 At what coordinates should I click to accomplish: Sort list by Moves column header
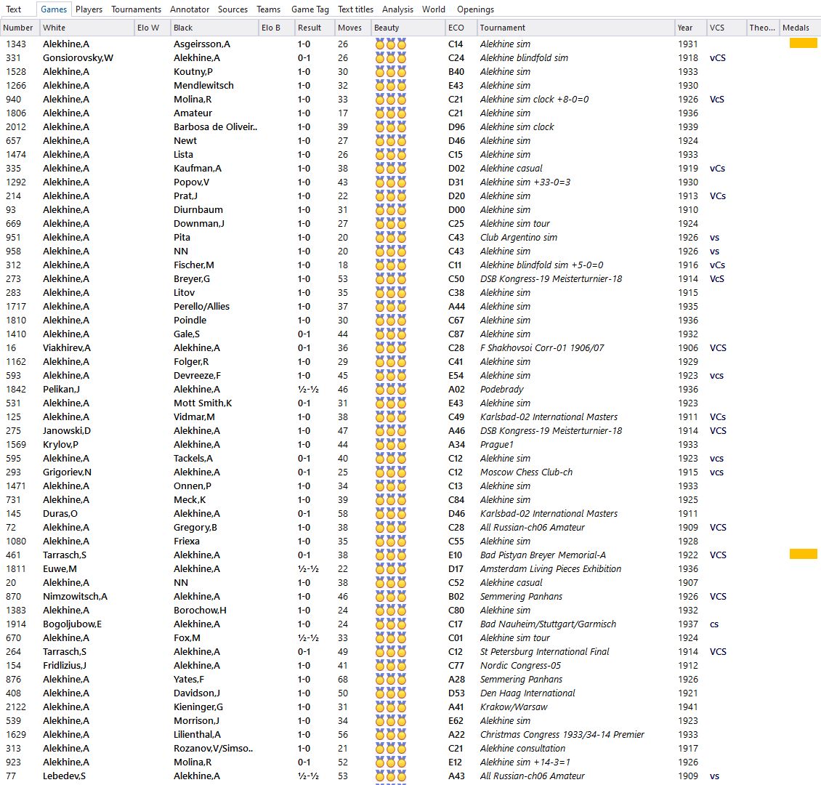click(349, 28)
